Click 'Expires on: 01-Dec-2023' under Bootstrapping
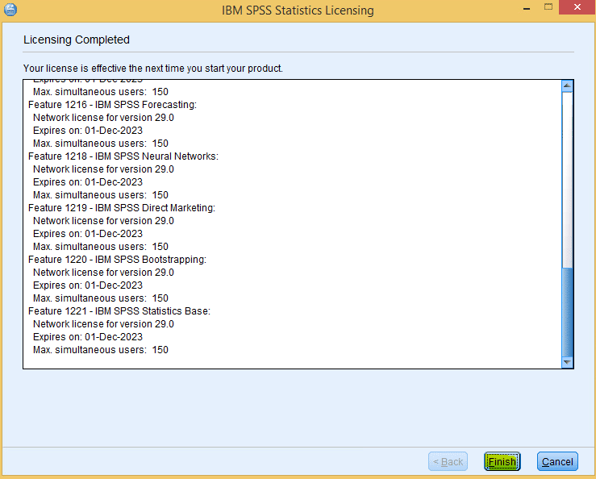The height and width of the screenshot is (479, 596). pos(88,285)
